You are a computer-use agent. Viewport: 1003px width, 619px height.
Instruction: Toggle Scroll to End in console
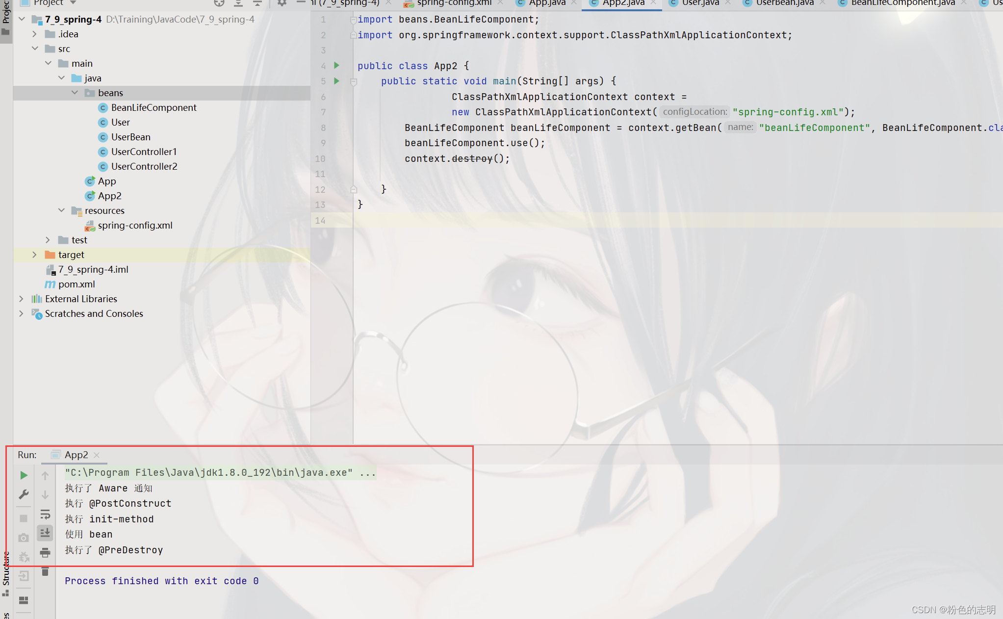[x=45, y=533]
